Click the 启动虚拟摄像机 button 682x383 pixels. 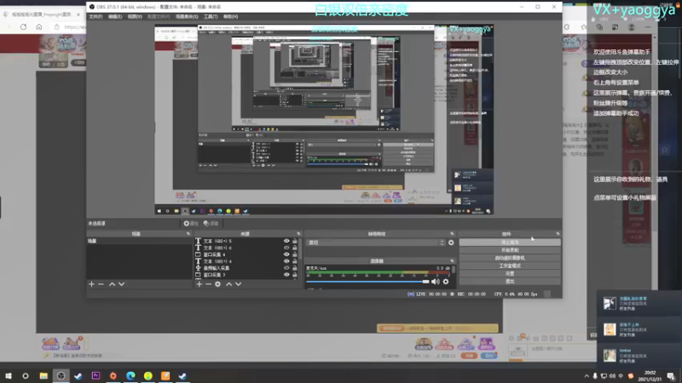tap(510, 258)
